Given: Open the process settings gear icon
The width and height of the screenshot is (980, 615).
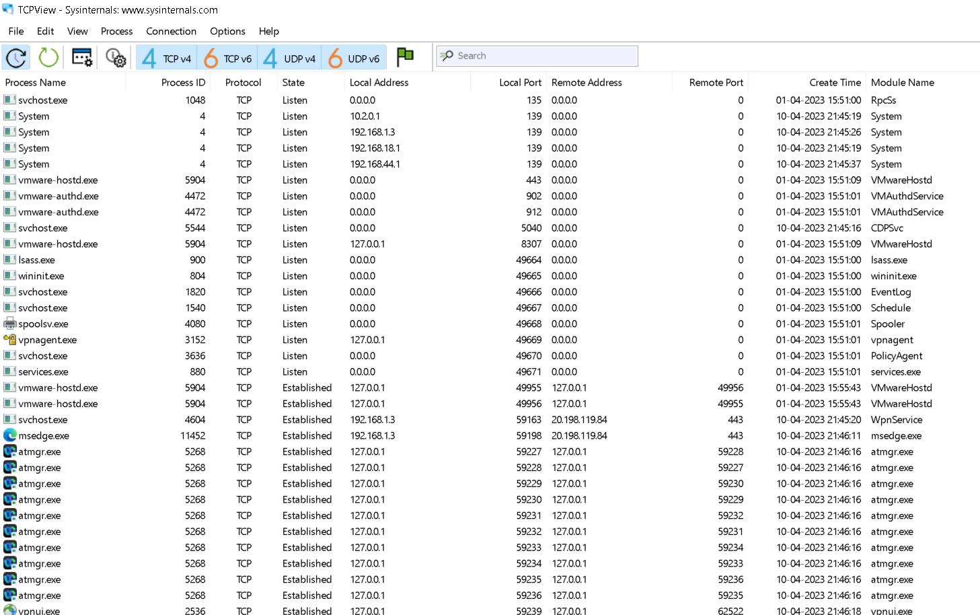Looking at the screenshot, I should [116, 58].
